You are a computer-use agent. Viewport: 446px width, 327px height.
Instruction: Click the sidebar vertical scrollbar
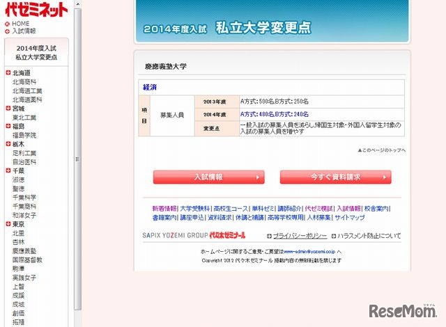pyautogui.click(x=77, y=159)
